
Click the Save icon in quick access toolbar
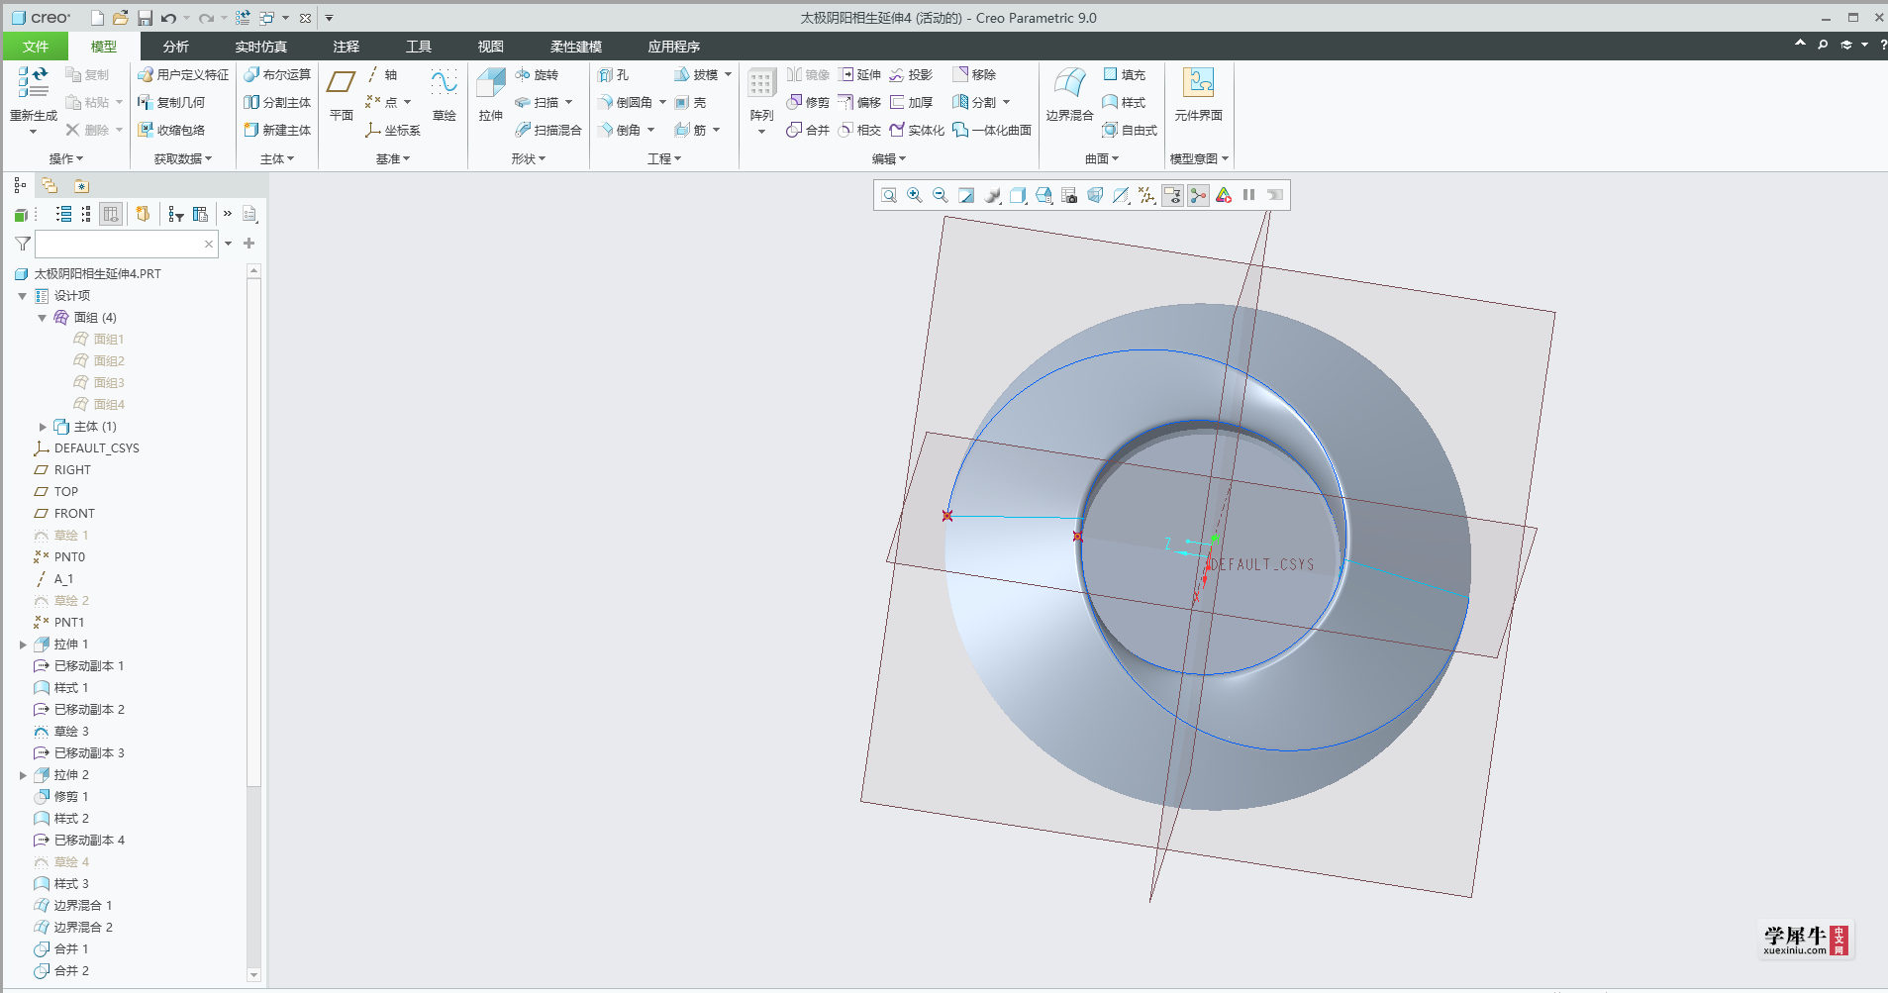tap(145, 18)
